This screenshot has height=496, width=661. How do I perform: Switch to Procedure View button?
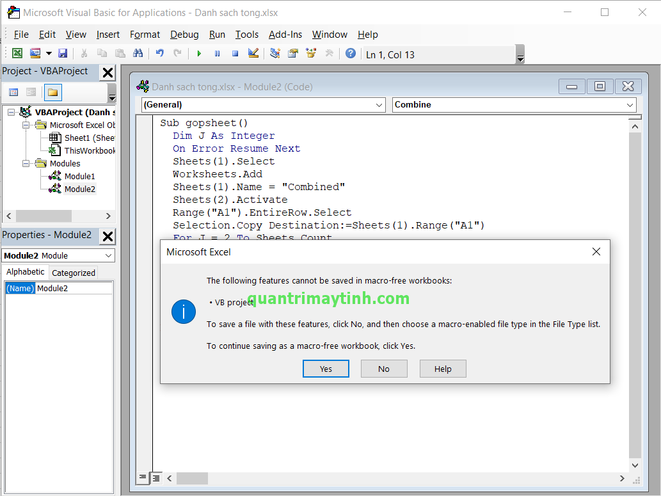pos(143,477)
